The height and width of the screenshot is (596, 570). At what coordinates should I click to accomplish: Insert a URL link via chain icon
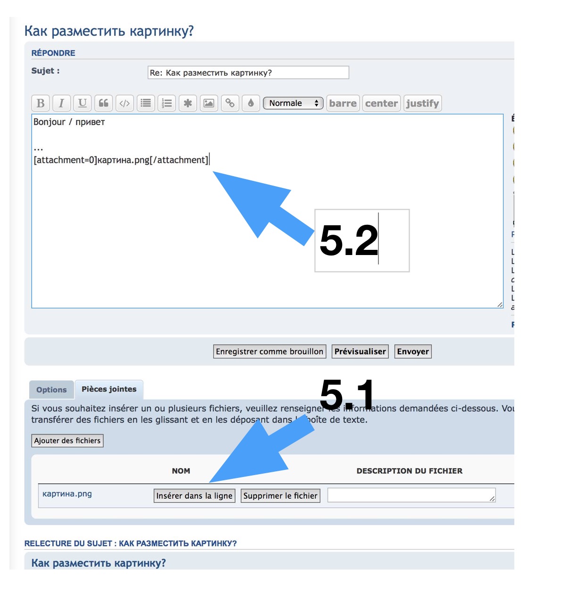(x=230, y=103)
